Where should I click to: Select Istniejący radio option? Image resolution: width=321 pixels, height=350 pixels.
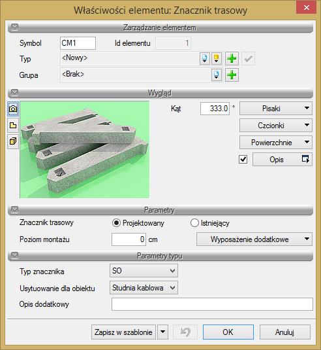click(x=194, y=223)
